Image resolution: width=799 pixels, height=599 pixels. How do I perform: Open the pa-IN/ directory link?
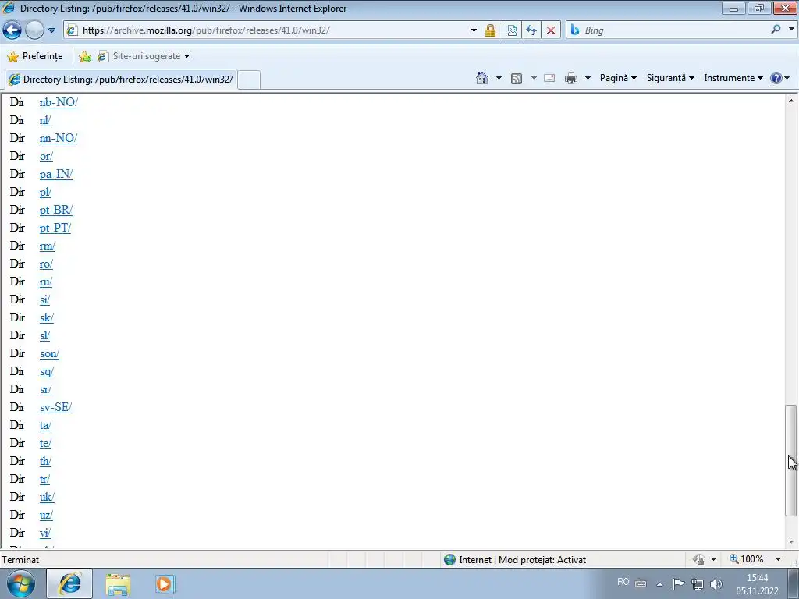56,174
